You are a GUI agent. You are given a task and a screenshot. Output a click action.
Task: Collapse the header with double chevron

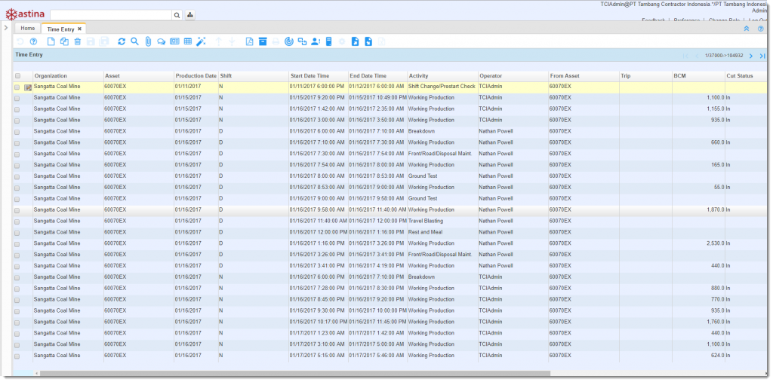[747, 29]
